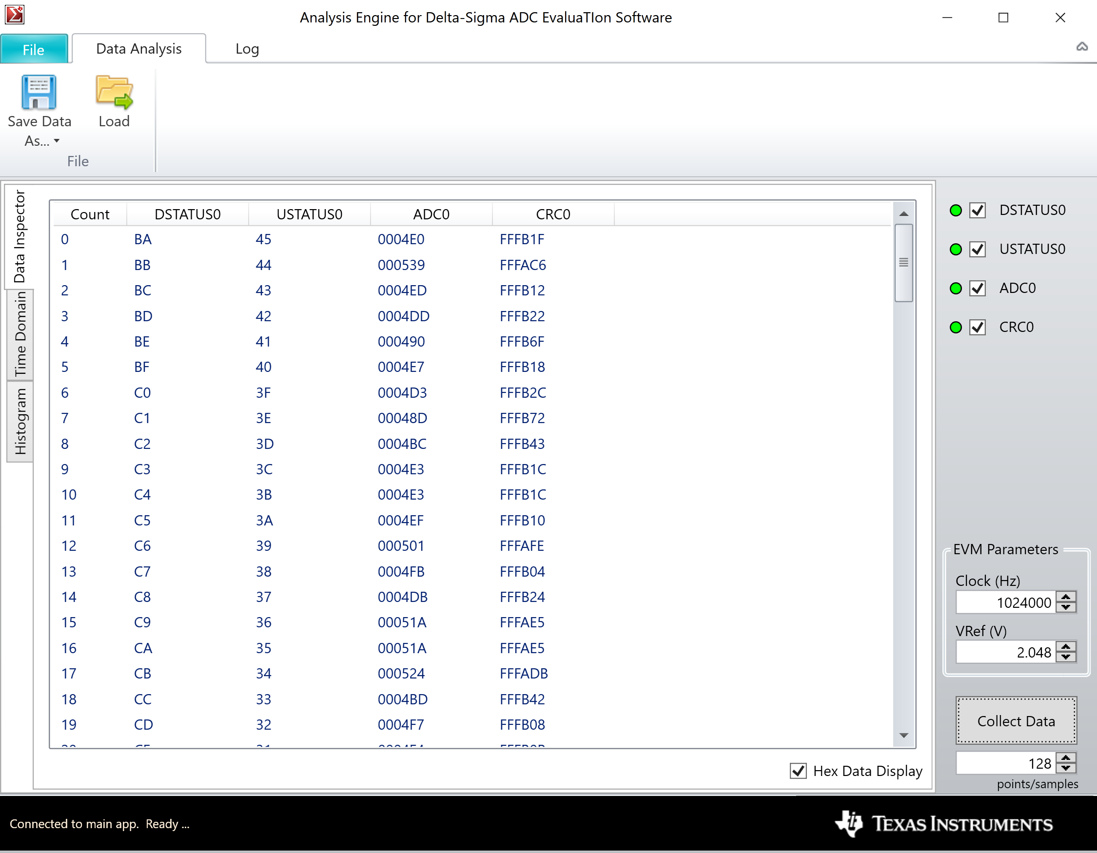
Task: Toggle the Hex Data Display checkbox
Action: click(x=798, y=771)
